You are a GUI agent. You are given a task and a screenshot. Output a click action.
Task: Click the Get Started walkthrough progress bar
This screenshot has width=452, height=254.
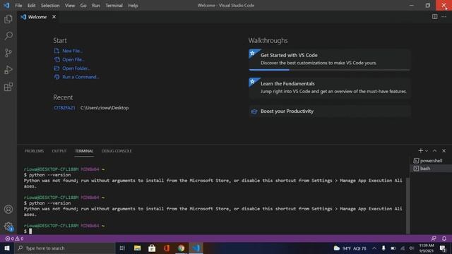(x=329, y=70)
